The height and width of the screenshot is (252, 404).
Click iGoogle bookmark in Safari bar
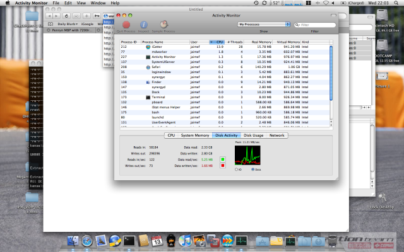[x=87, y=24]
